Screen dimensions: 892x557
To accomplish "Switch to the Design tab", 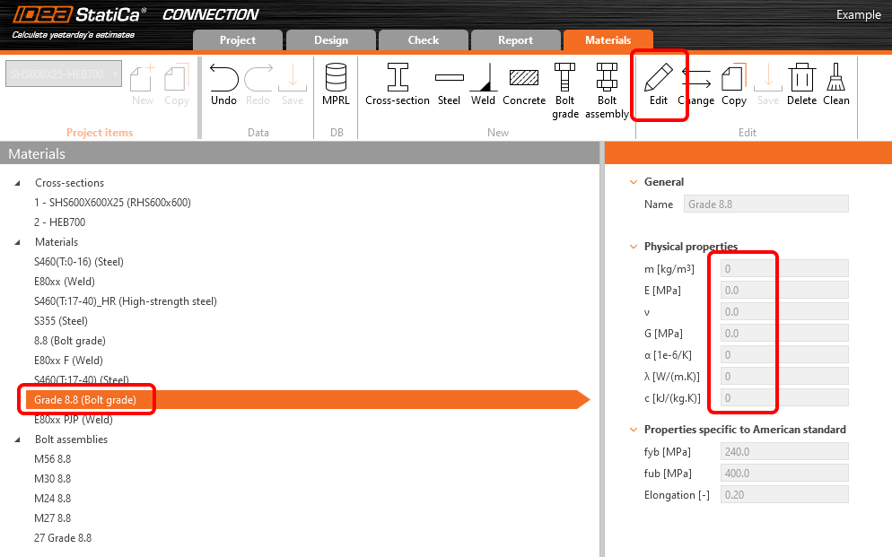I will click(x=331, y=40).
